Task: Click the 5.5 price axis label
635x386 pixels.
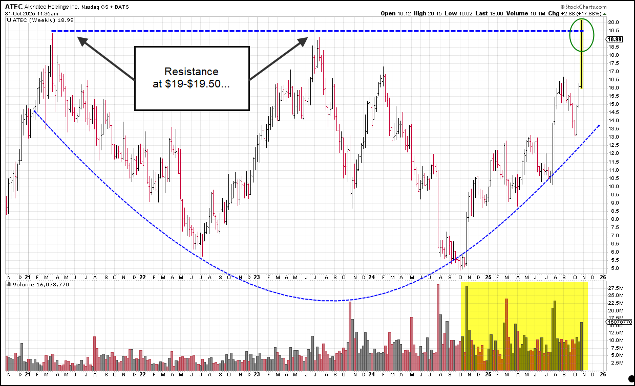Action: (x=614, y=260)
